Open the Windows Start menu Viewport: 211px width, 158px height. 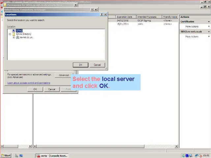click(x=6, y=155)
